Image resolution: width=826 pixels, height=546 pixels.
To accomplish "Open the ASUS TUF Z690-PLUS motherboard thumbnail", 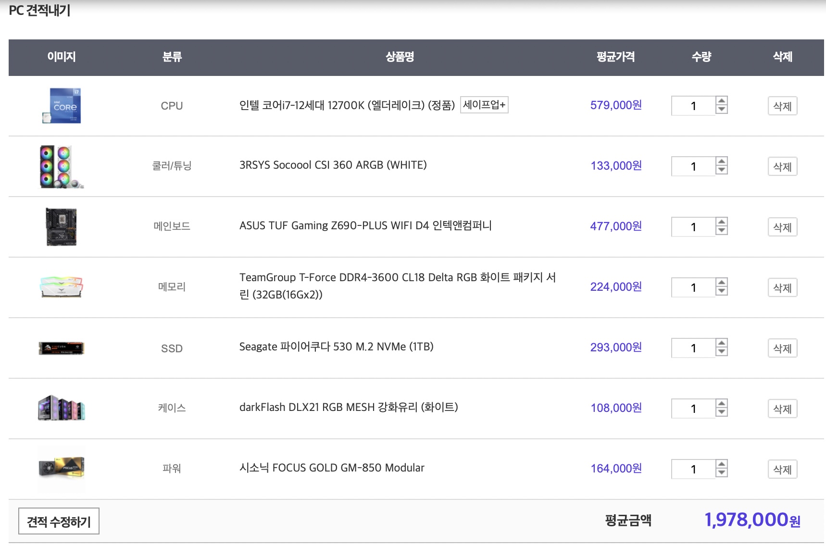I will tap(61, 227).
